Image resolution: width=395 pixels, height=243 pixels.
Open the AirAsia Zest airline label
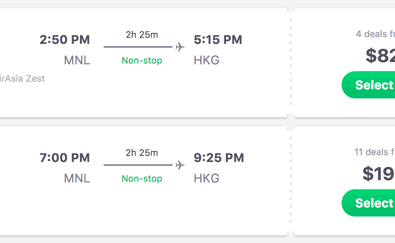(x=22, y=79)
